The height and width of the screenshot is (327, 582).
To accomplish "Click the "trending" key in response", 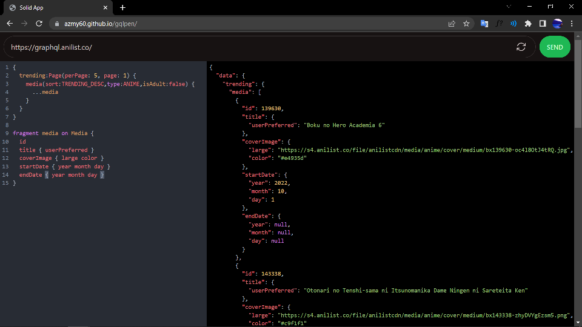I will [x=239, y=84].
